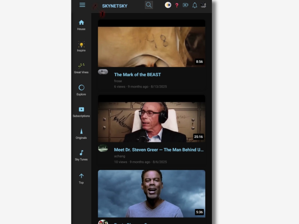The width and height of the screenshot is (299, 224).
Task: Open notifications bell
Action: 195,5
